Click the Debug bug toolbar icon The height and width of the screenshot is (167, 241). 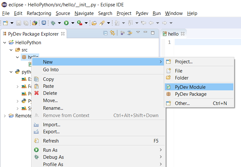tap(53, 23)
